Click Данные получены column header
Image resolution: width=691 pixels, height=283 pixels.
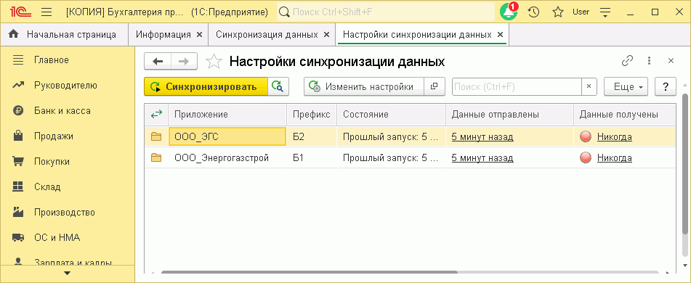624,115
